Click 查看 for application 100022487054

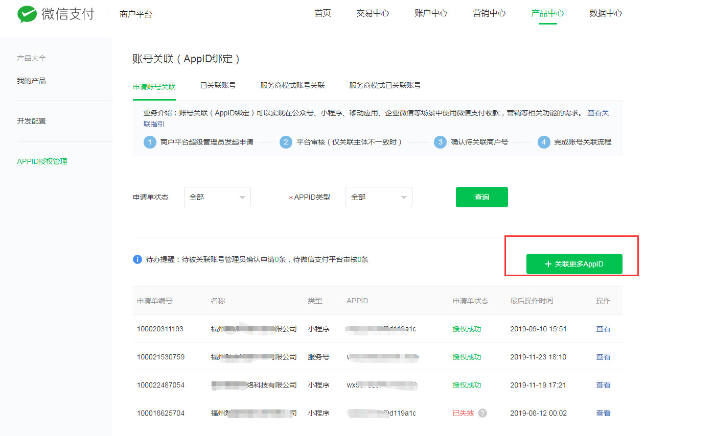[603, 385]
